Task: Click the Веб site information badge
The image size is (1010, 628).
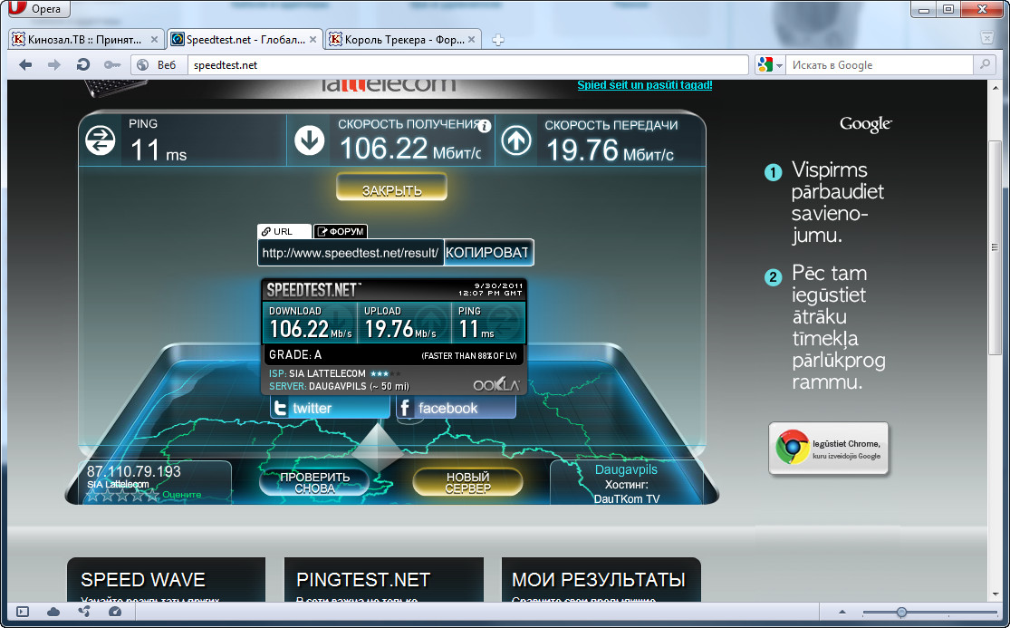Action: [x=157, y=65]
